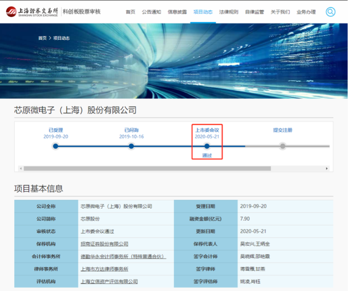Open 法律规则 menu item
The height and width of the screenshot is (291, 348).
click(x=229, y=12)
